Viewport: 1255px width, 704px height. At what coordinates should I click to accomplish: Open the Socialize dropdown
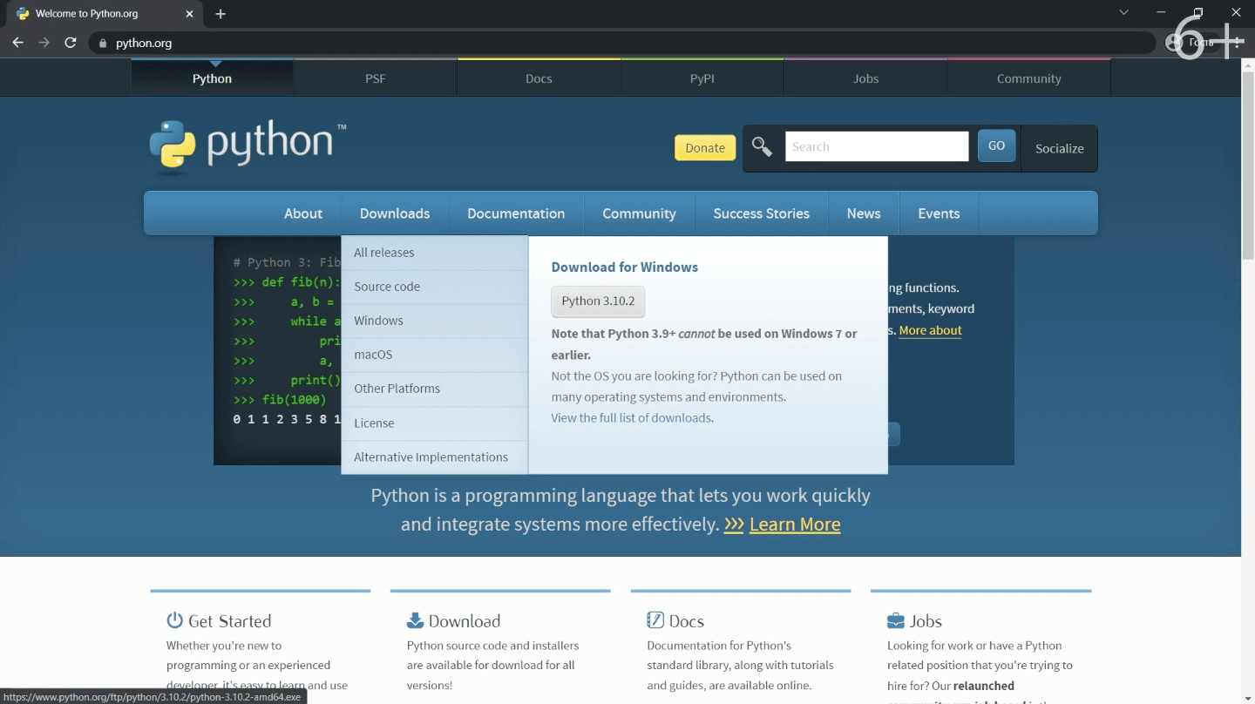coord(1059,148)
